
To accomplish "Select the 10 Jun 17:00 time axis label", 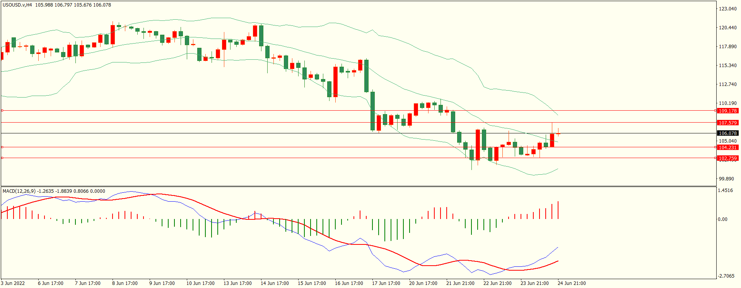I will (200, 283).
